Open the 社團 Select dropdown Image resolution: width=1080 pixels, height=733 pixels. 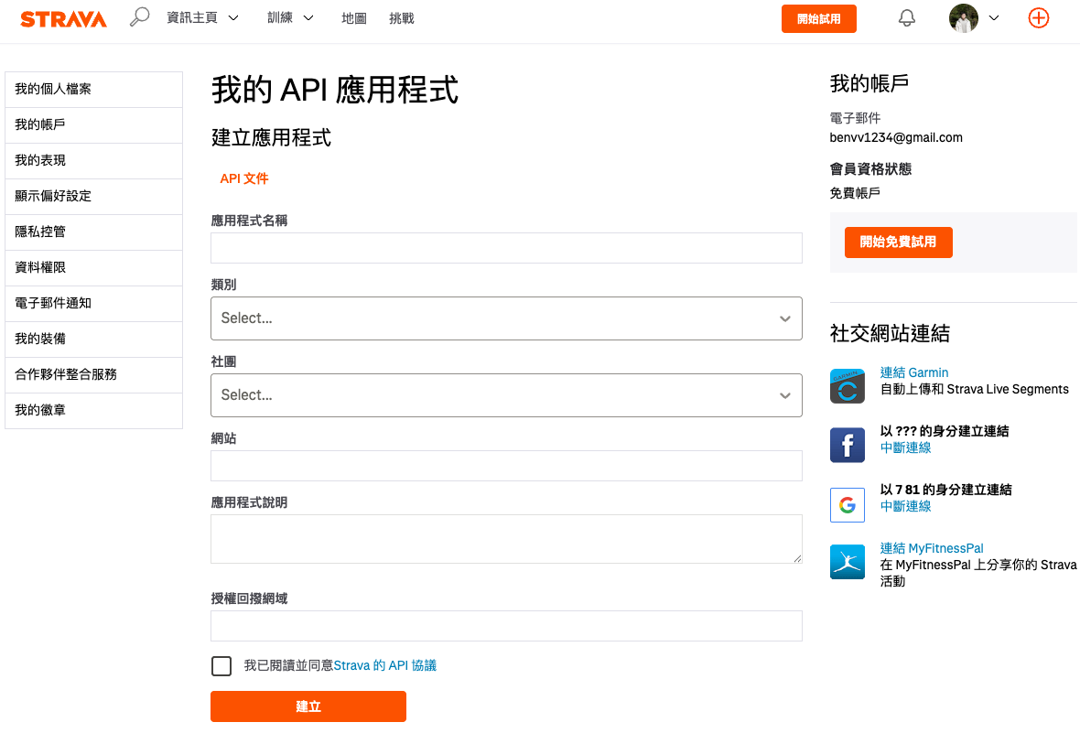[x=506, y=395]
